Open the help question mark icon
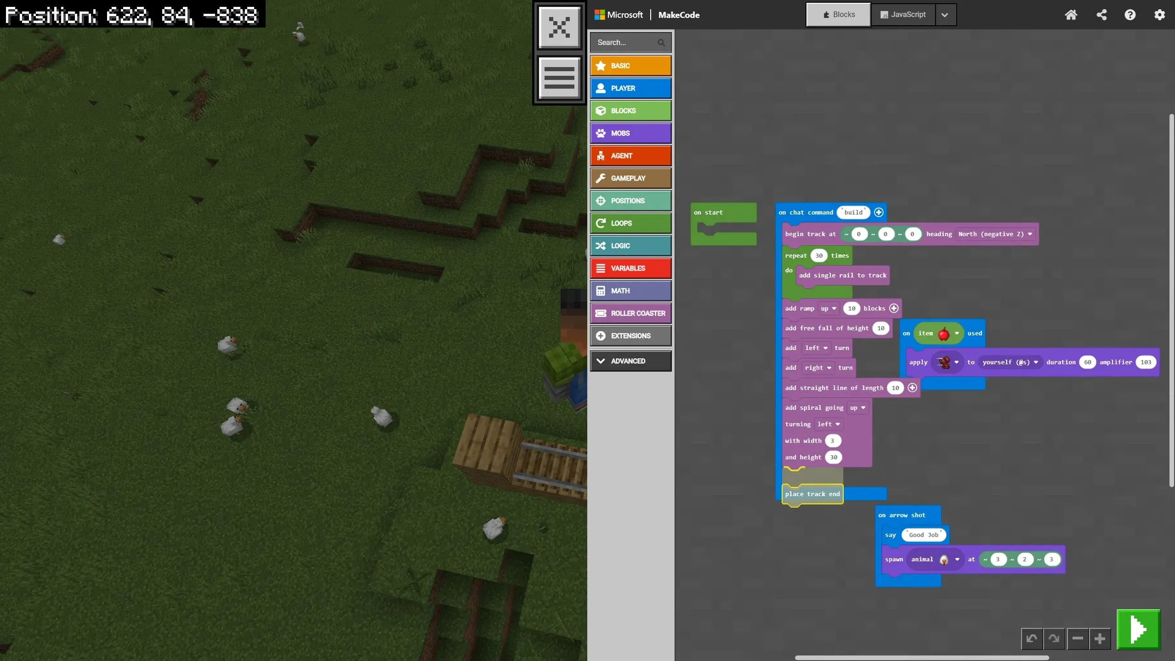The height and width of the screenshot is (661, 1175). (1130, 15)
